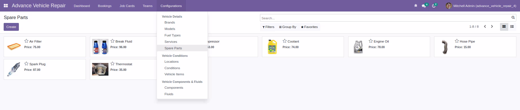
Task: Open the Spark Plug image
Action: click(14, 69)
